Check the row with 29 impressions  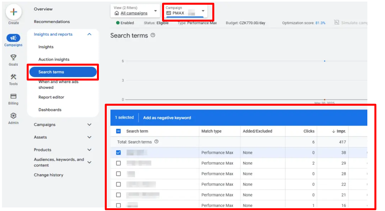119,163
